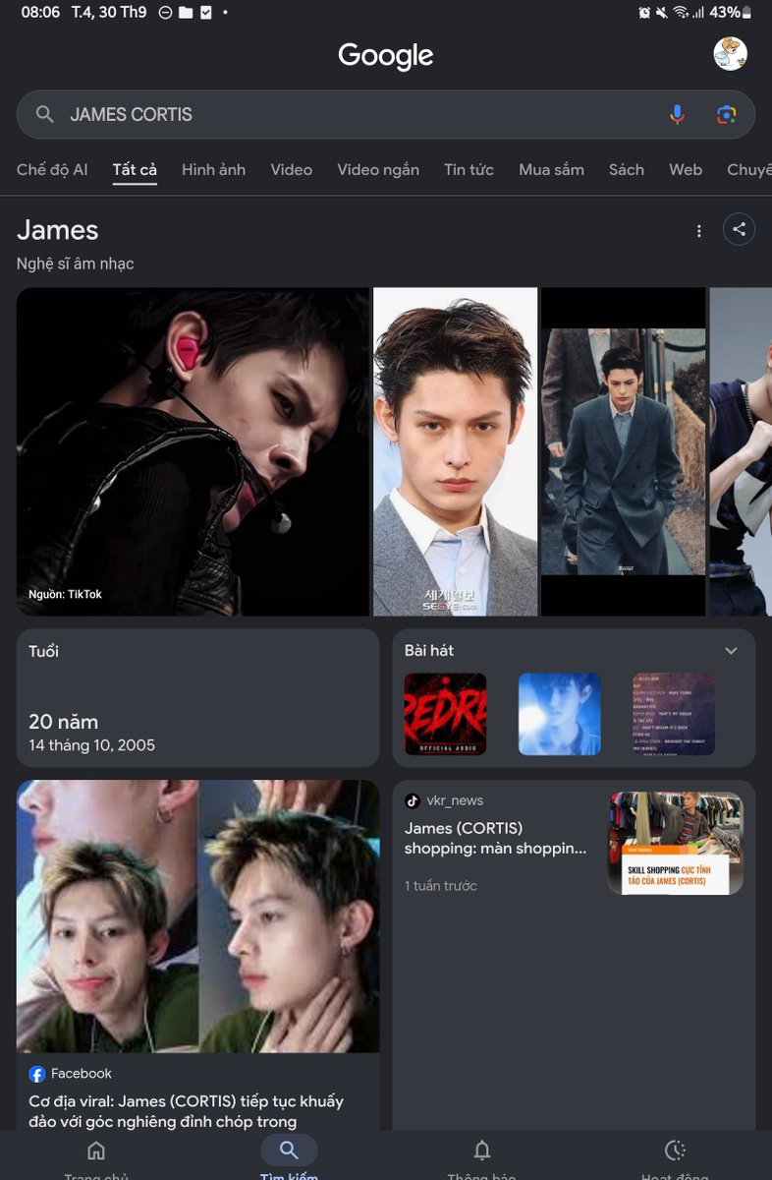Open the Activity clock icon in bottom bar
Viewport: 772px width, 1180px height.
(674, 1150)
